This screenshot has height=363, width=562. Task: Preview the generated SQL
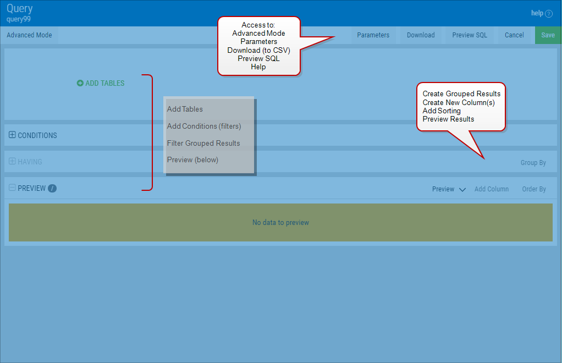click(x=470, y=35)
